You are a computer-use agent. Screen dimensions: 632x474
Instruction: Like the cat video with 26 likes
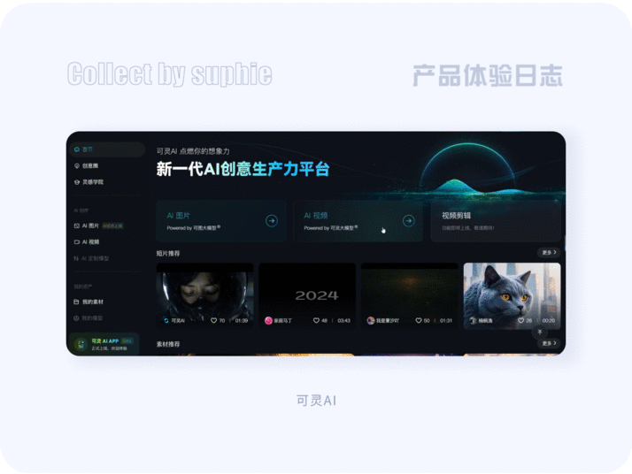521,320
